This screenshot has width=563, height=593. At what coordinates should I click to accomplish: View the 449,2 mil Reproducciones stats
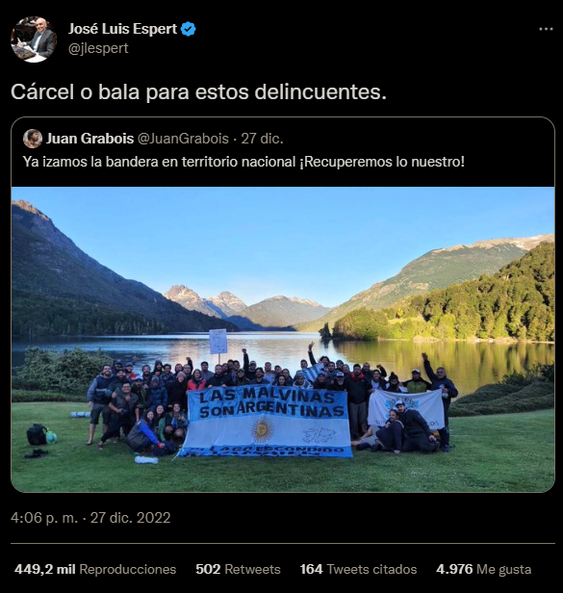click(95, 569)
